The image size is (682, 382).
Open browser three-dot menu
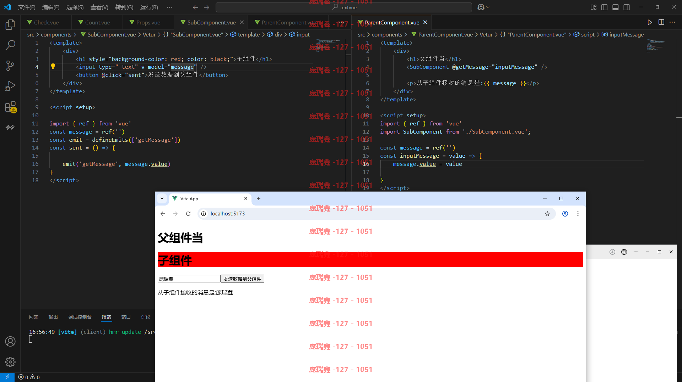(578, 214)
